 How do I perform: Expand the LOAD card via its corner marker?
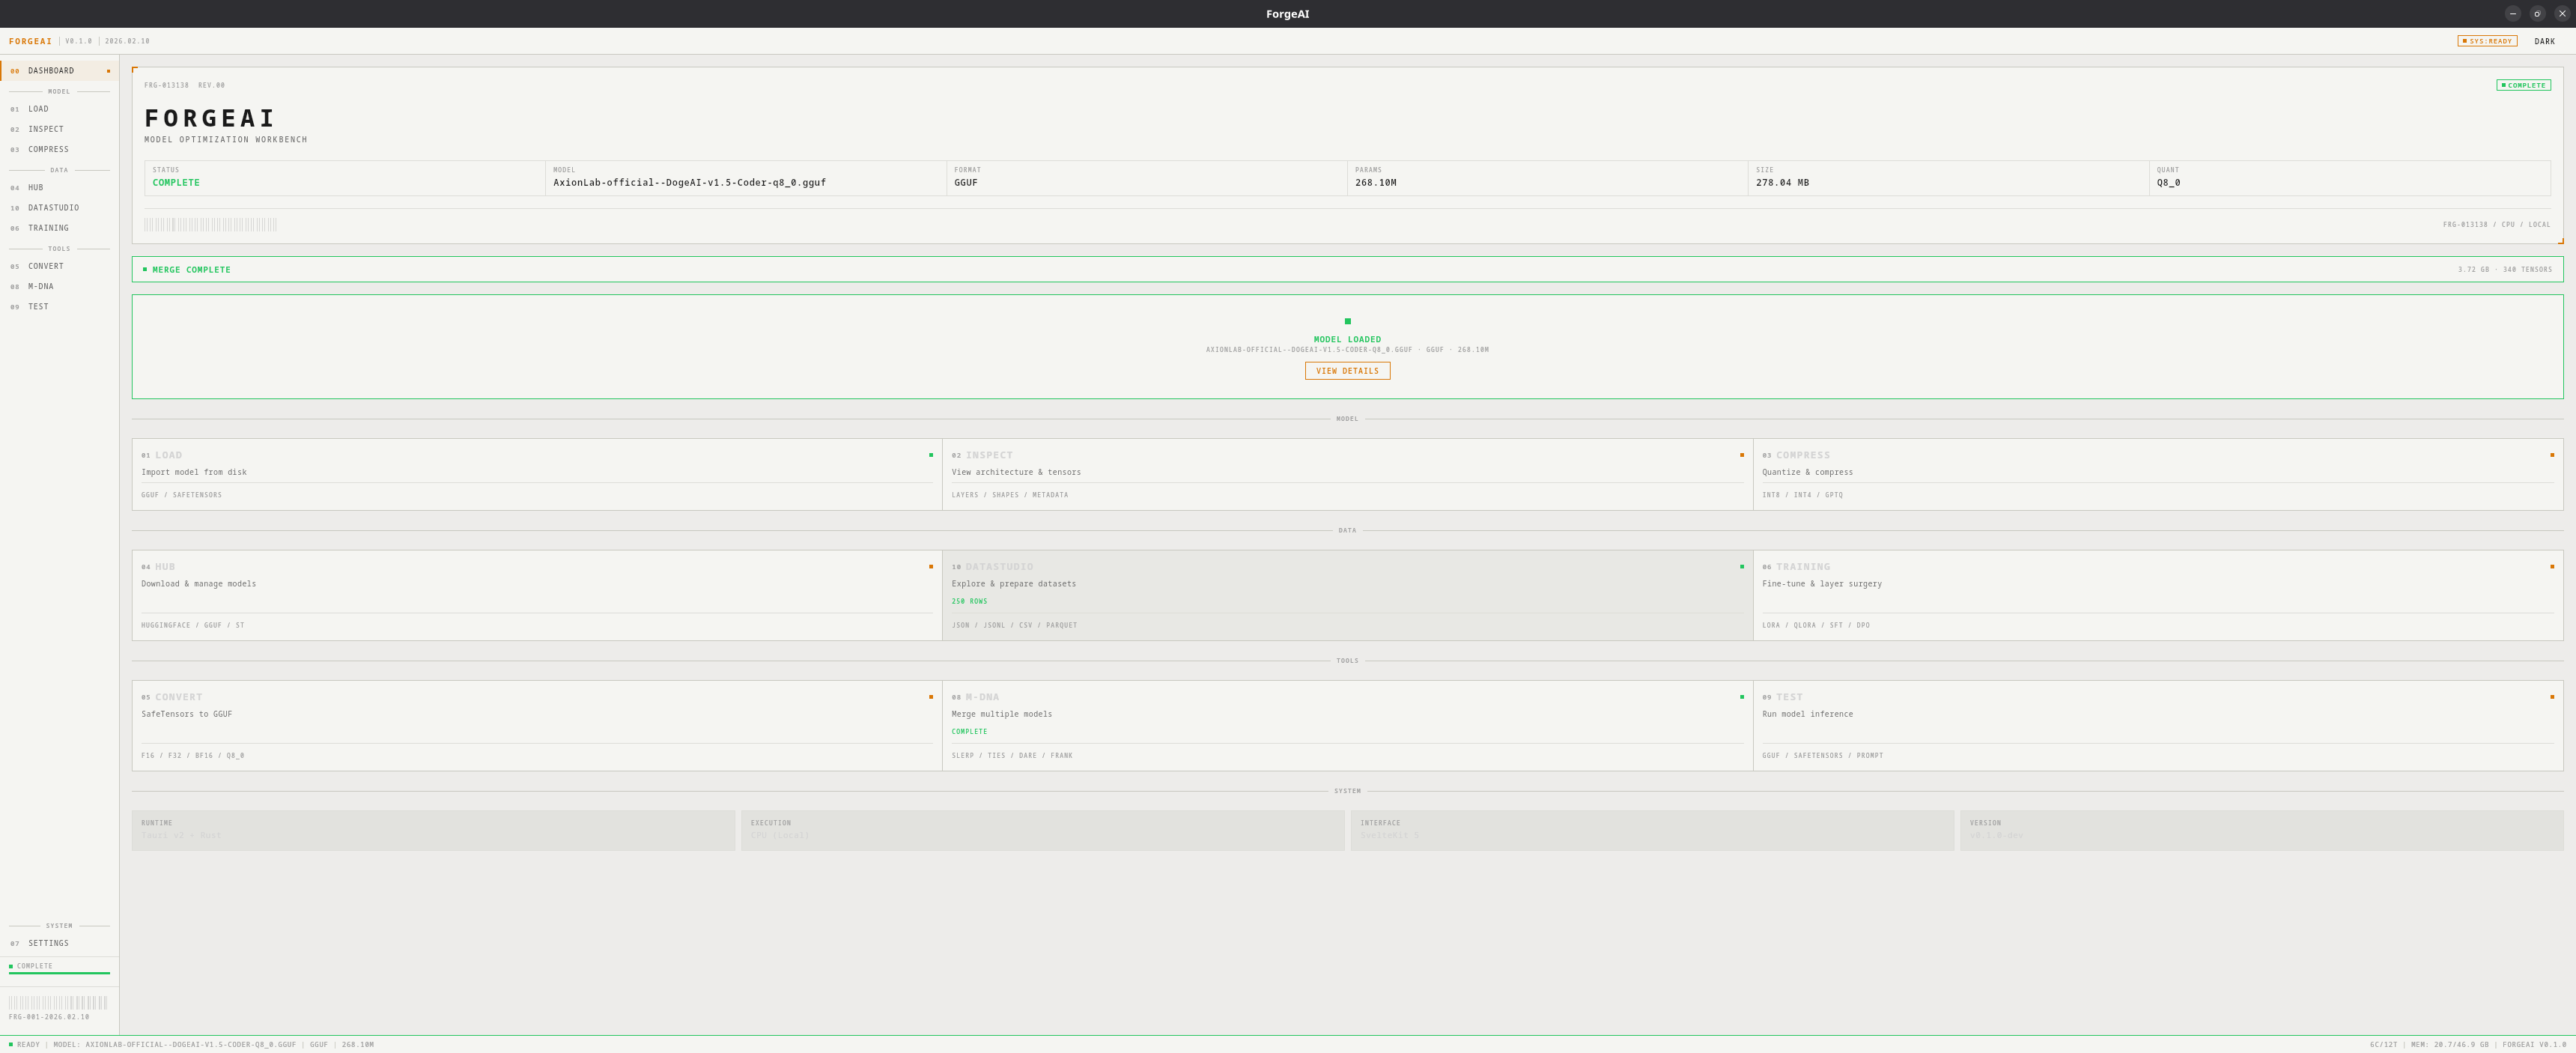[x=932, y=455]
